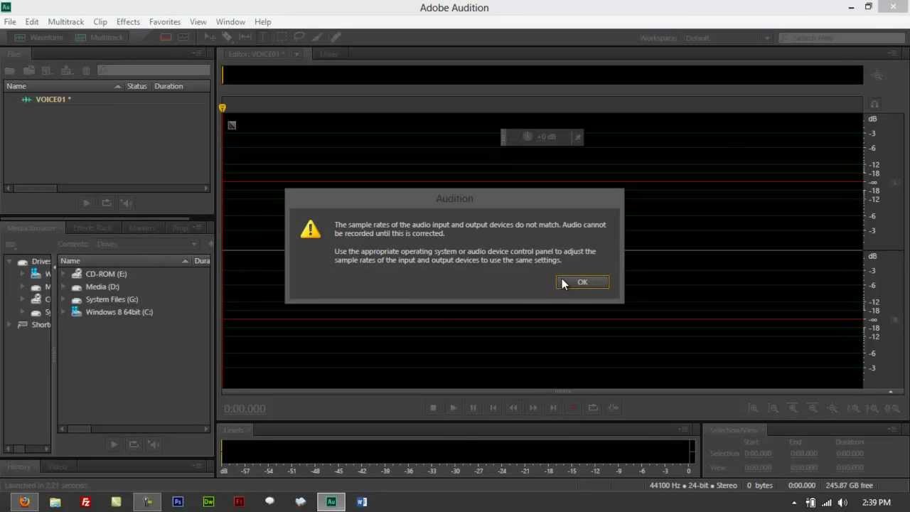The image size is (910, 512).
Task: Open the Window menu
Action: 230,22
